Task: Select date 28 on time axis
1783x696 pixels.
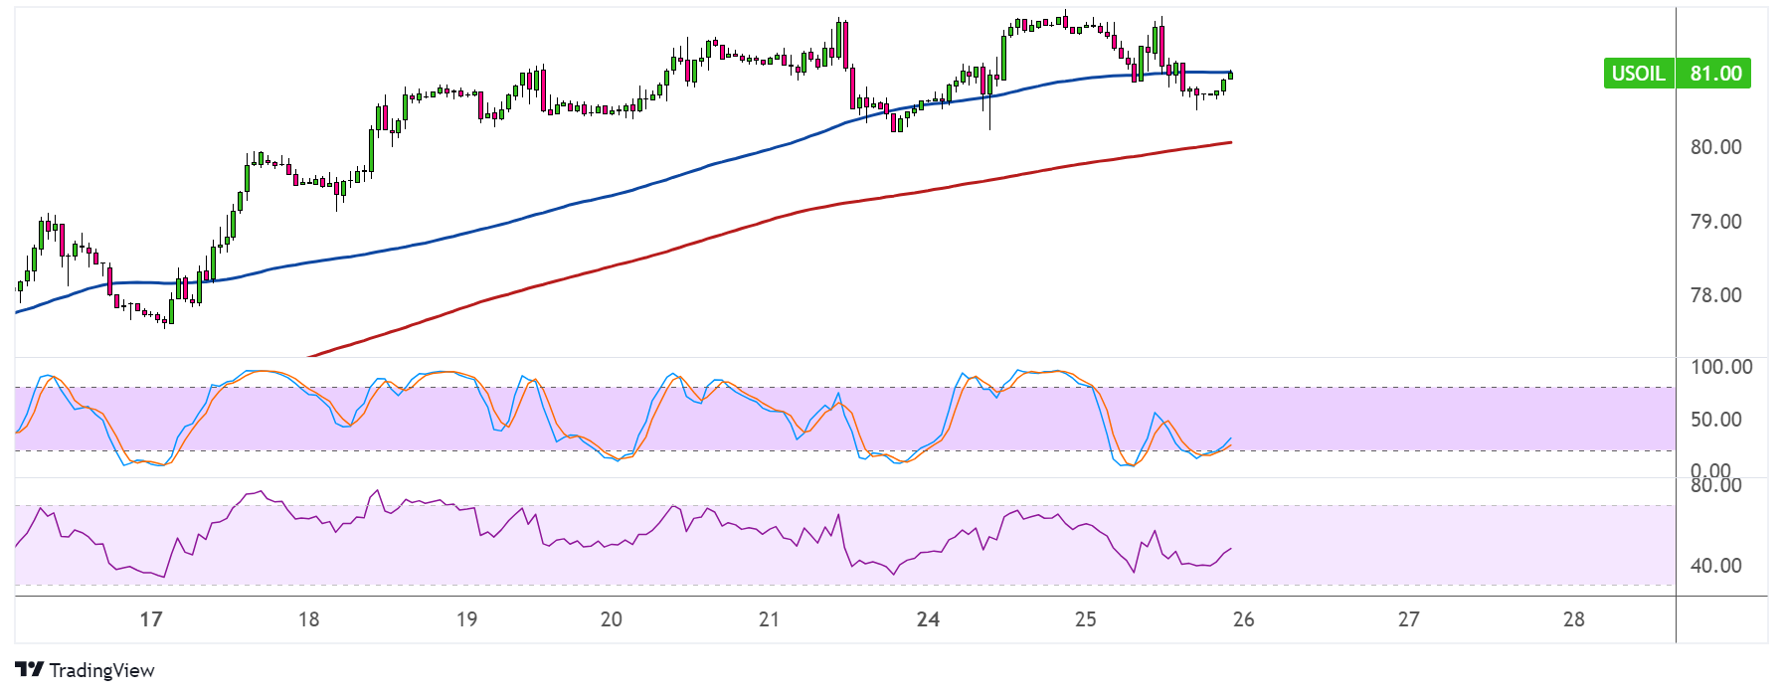Action: 1573,619
